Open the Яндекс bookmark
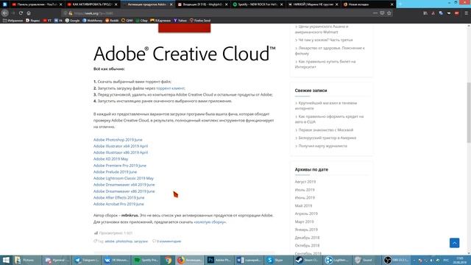471x265 pixels. (33, 21)
